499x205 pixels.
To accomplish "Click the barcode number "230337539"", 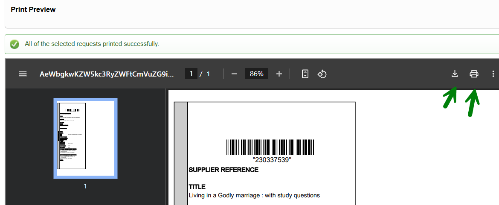I will click(x=272, y=159).
